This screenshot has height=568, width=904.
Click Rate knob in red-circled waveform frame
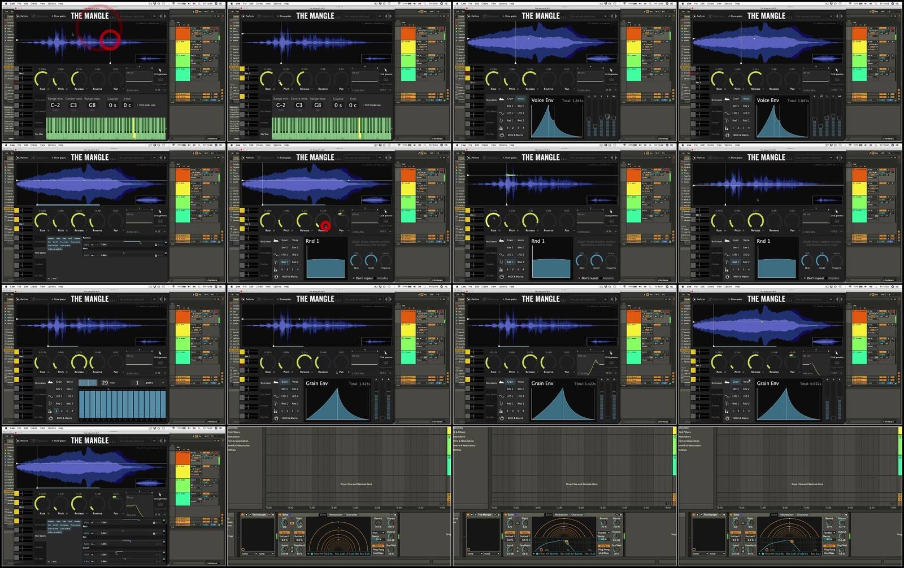coord(42,79)
